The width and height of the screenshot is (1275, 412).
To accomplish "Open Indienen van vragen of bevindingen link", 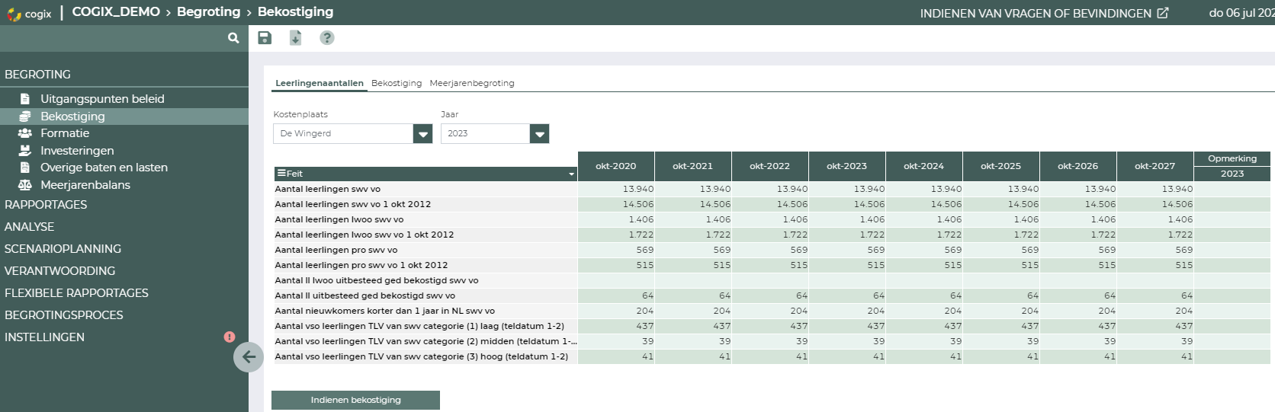I will pyautogui.click(x=1035, y=13).
